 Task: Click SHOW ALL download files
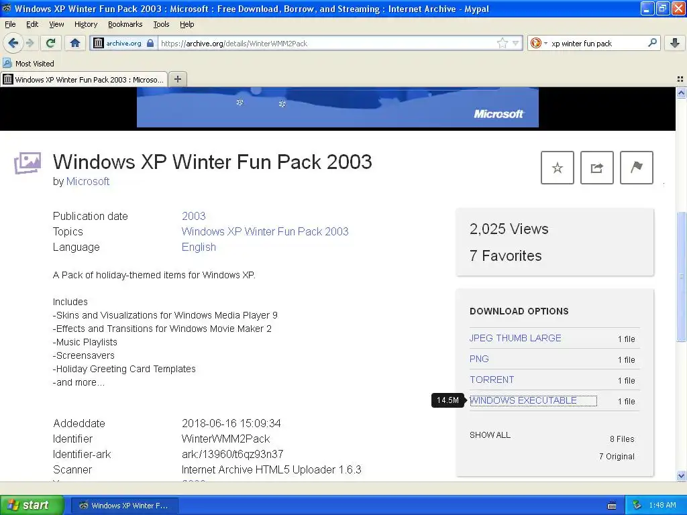point(490,435)
